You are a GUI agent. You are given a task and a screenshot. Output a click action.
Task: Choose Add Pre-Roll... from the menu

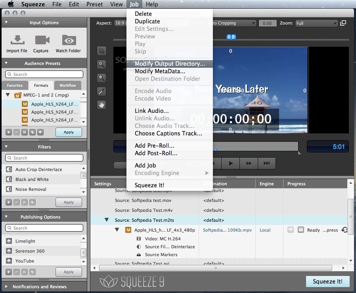170,146
